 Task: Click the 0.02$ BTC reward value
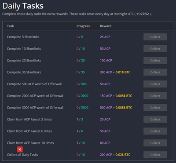point(123,155)
